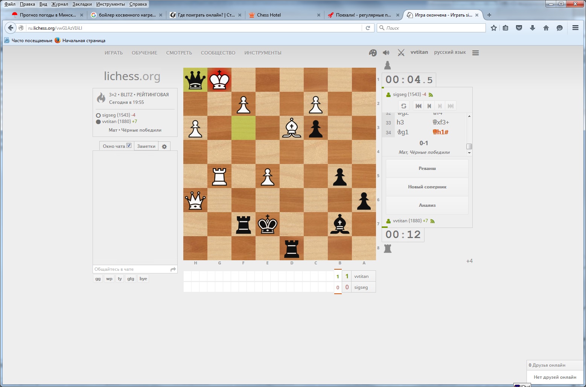Click the black king on e7
Screen dimensions: 586x387
(268, 224)
